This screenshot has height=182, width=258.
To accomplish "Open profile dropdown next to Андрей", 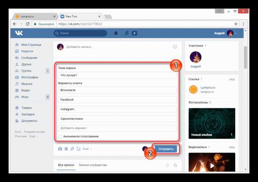I will pyautogui.click(x=236, y=33).
